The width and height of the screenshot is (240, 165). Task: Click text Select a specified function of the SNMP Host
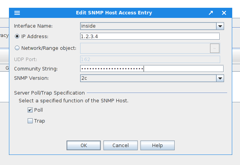(x=73, y=101)
